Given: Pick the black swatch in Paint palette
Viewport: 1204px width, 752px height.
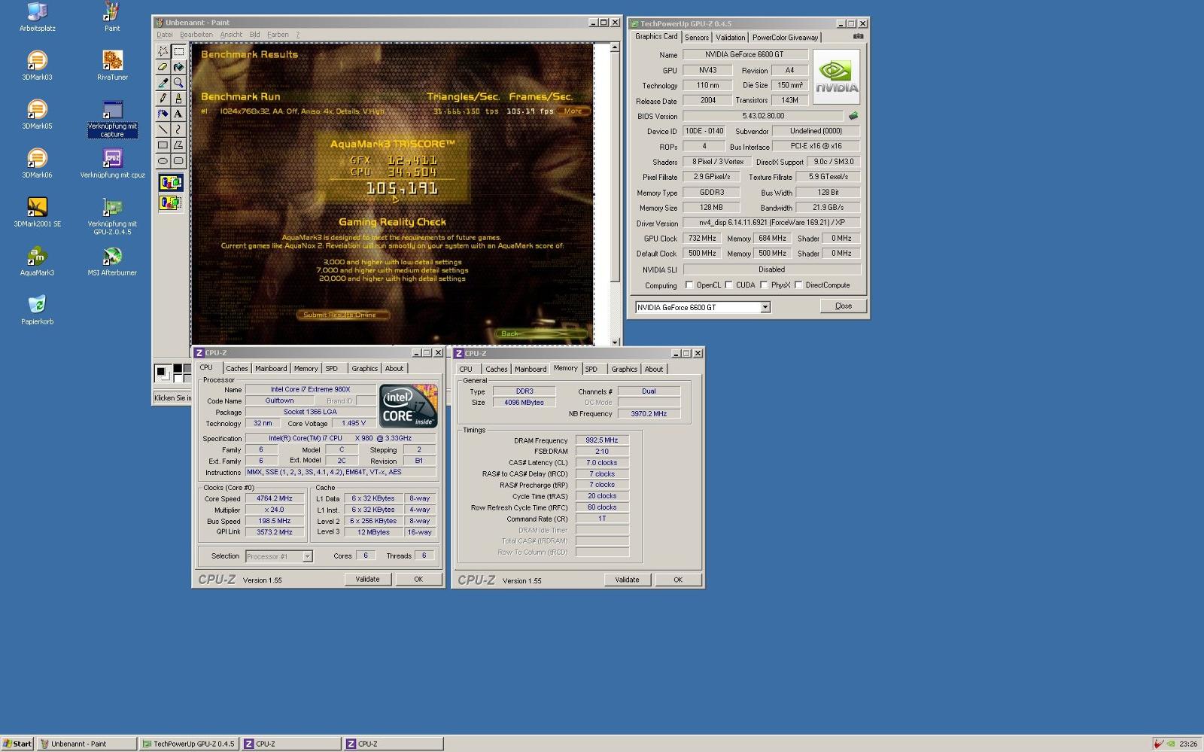Looking at the screenshot, I should (x=178, y=369).
